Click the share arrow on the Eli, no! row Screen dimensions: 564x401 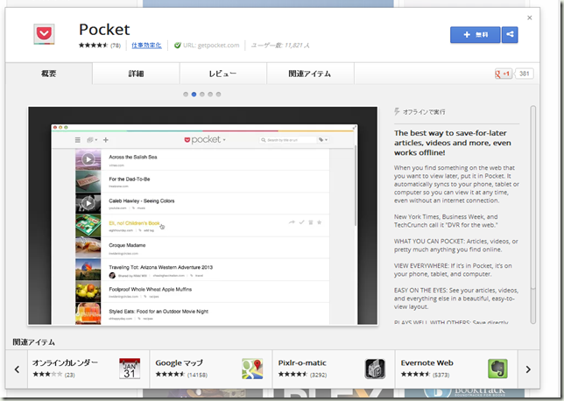292,222
